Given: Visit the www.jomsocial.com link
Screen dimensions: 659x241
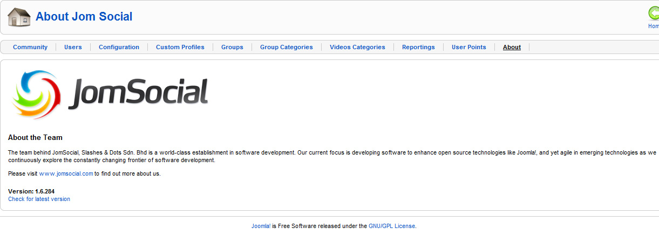Looking at the screenshot, I should click(x=66, y=173).
